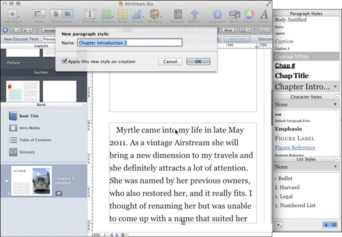Viewport: 342px width, 237px height.
Task: Open the columns popup in format bar
Action: pos(245,30)
